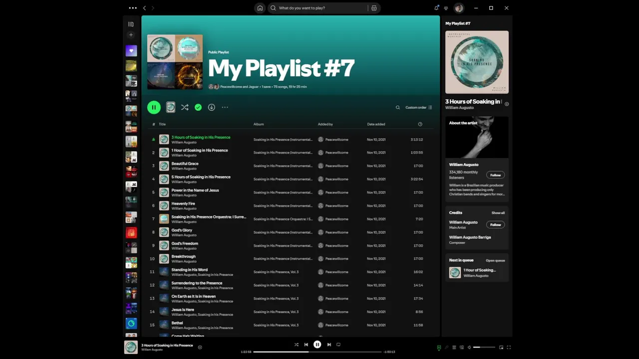
Task: Skip to previous track
Action: tap(306, 345)
